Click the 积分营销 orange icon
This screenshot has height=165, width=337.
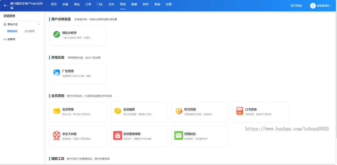coord(179,111)
